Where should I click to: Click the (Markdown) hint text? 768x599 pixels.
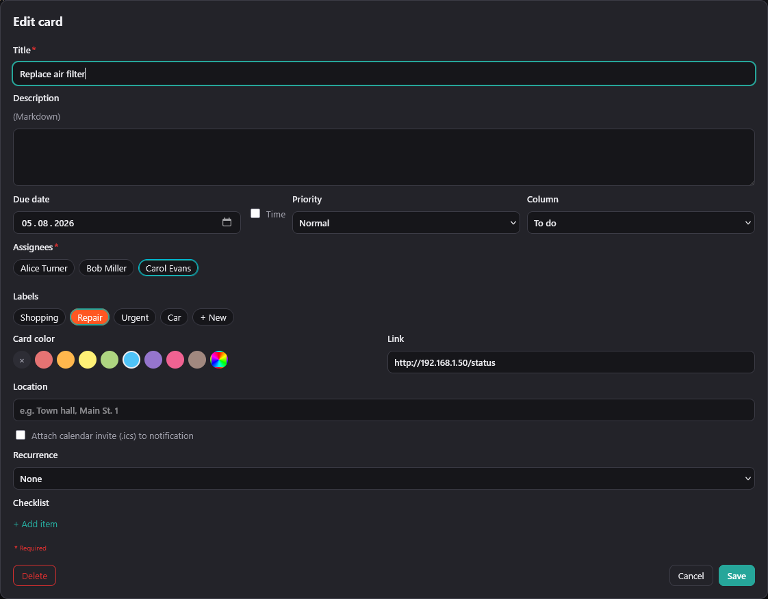[37, 116]
